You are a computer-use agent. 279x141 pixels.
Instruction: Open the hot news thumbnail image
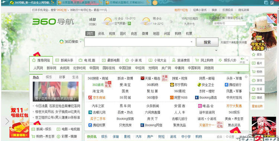55,91
